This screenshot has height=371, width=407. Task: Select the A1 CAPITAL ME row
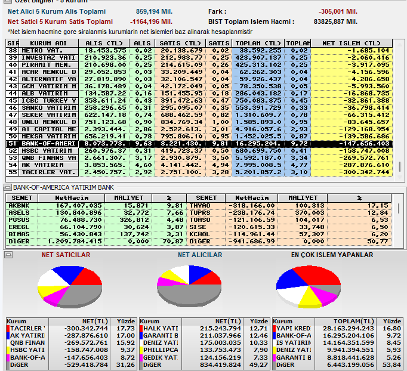tap(199, 129)
